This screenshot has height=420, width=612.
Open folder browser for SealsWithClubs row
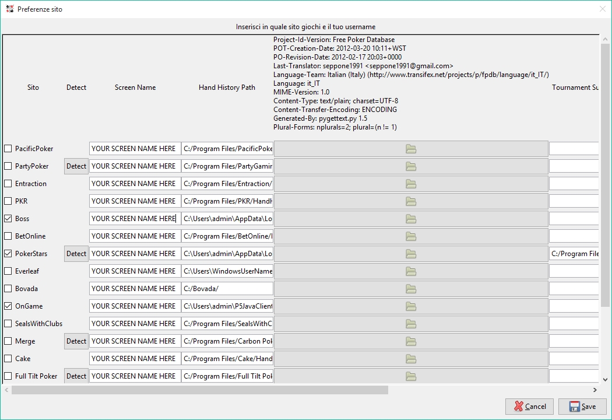tap(411, 324)
